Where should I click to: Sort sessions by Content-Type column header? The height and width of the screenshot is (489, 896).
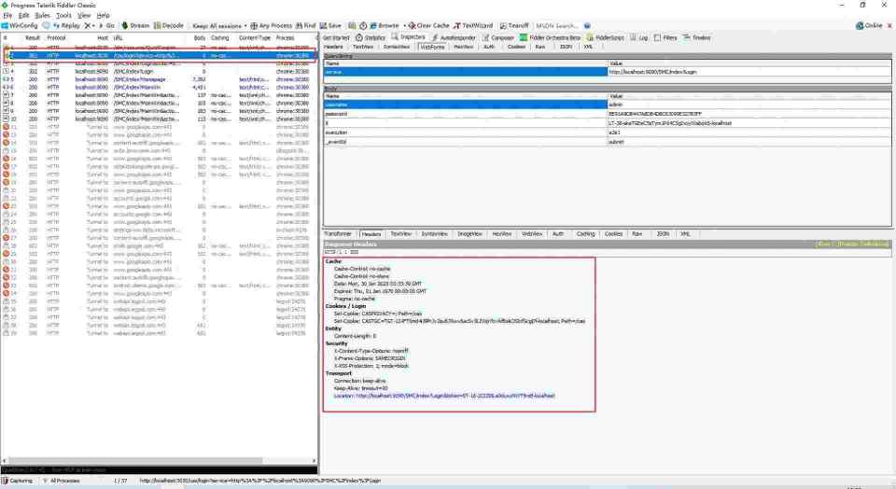[x=255, y=37]
